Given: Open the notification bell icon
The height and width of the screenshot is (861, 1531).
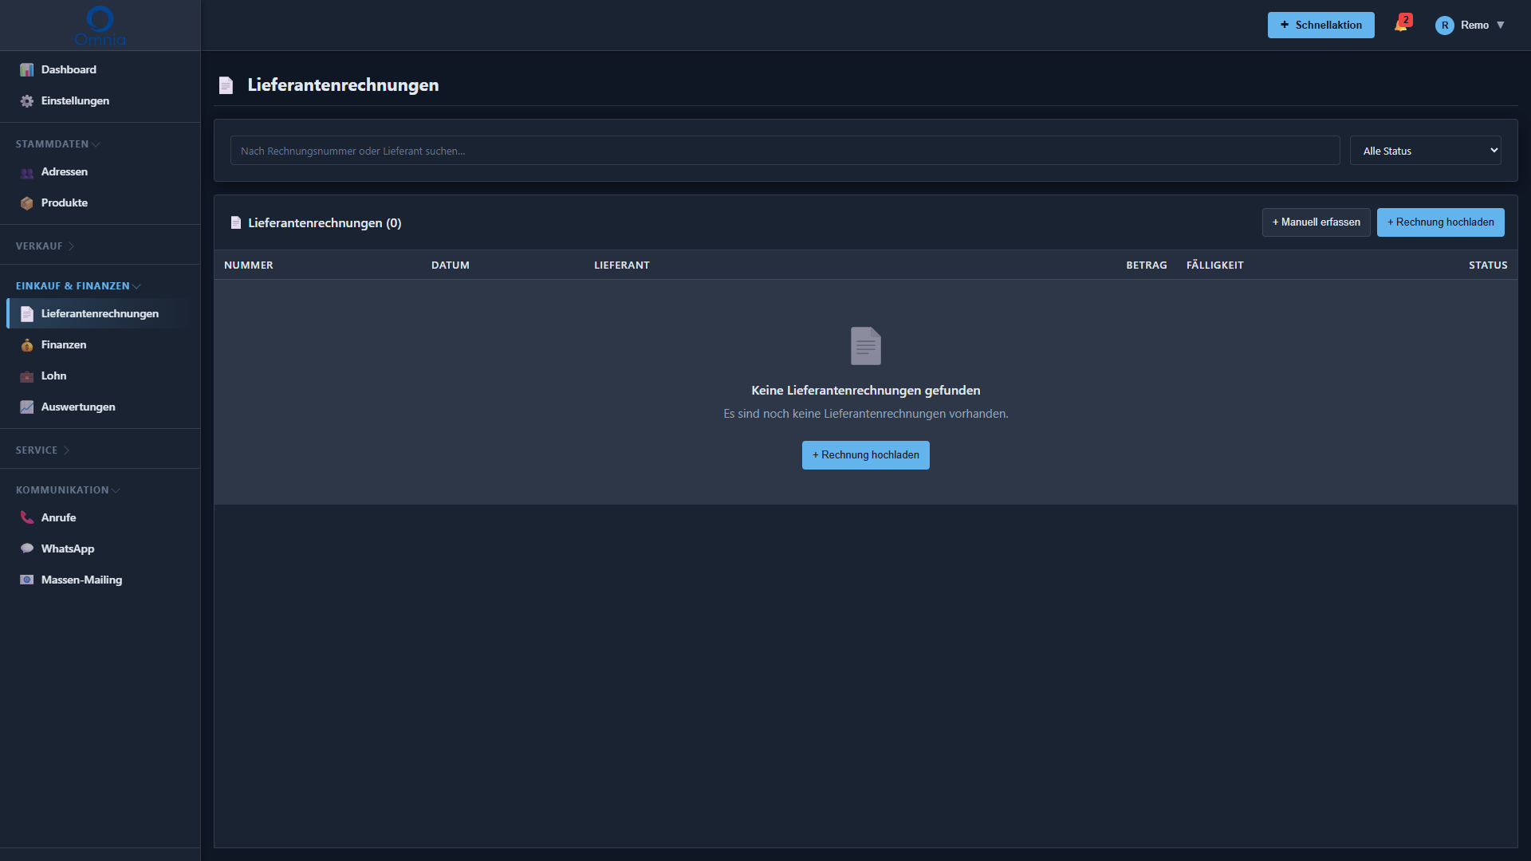Looking at the screenshot, I should tap(1401, 25).
